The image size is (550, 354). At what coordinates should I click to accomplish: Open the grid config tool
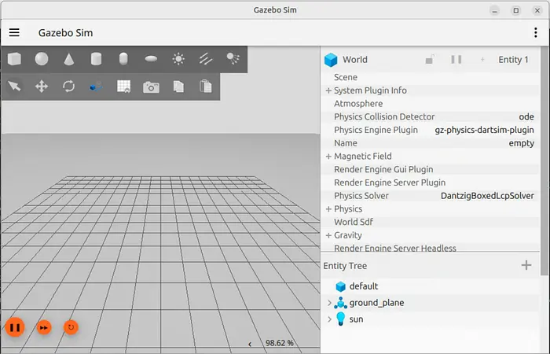(124, 87)
